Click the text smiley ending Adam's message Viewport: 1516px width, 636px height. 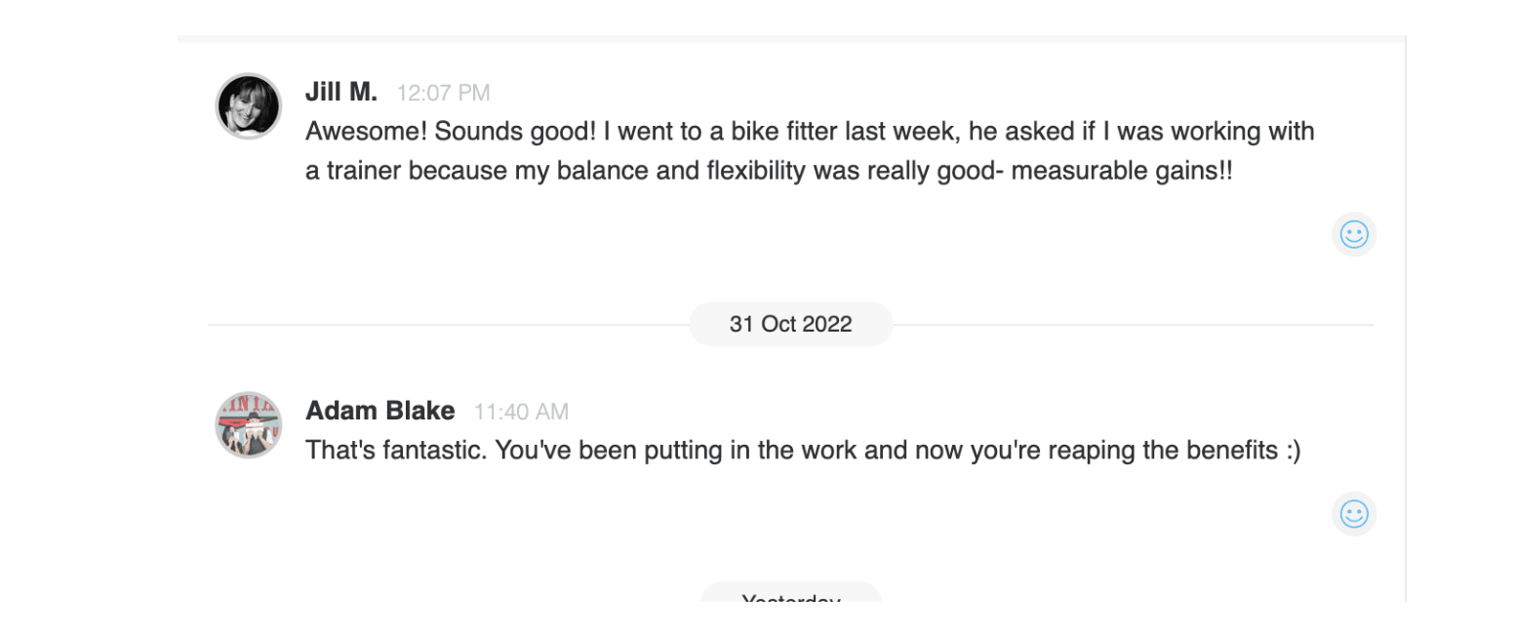coord(1293,452)
